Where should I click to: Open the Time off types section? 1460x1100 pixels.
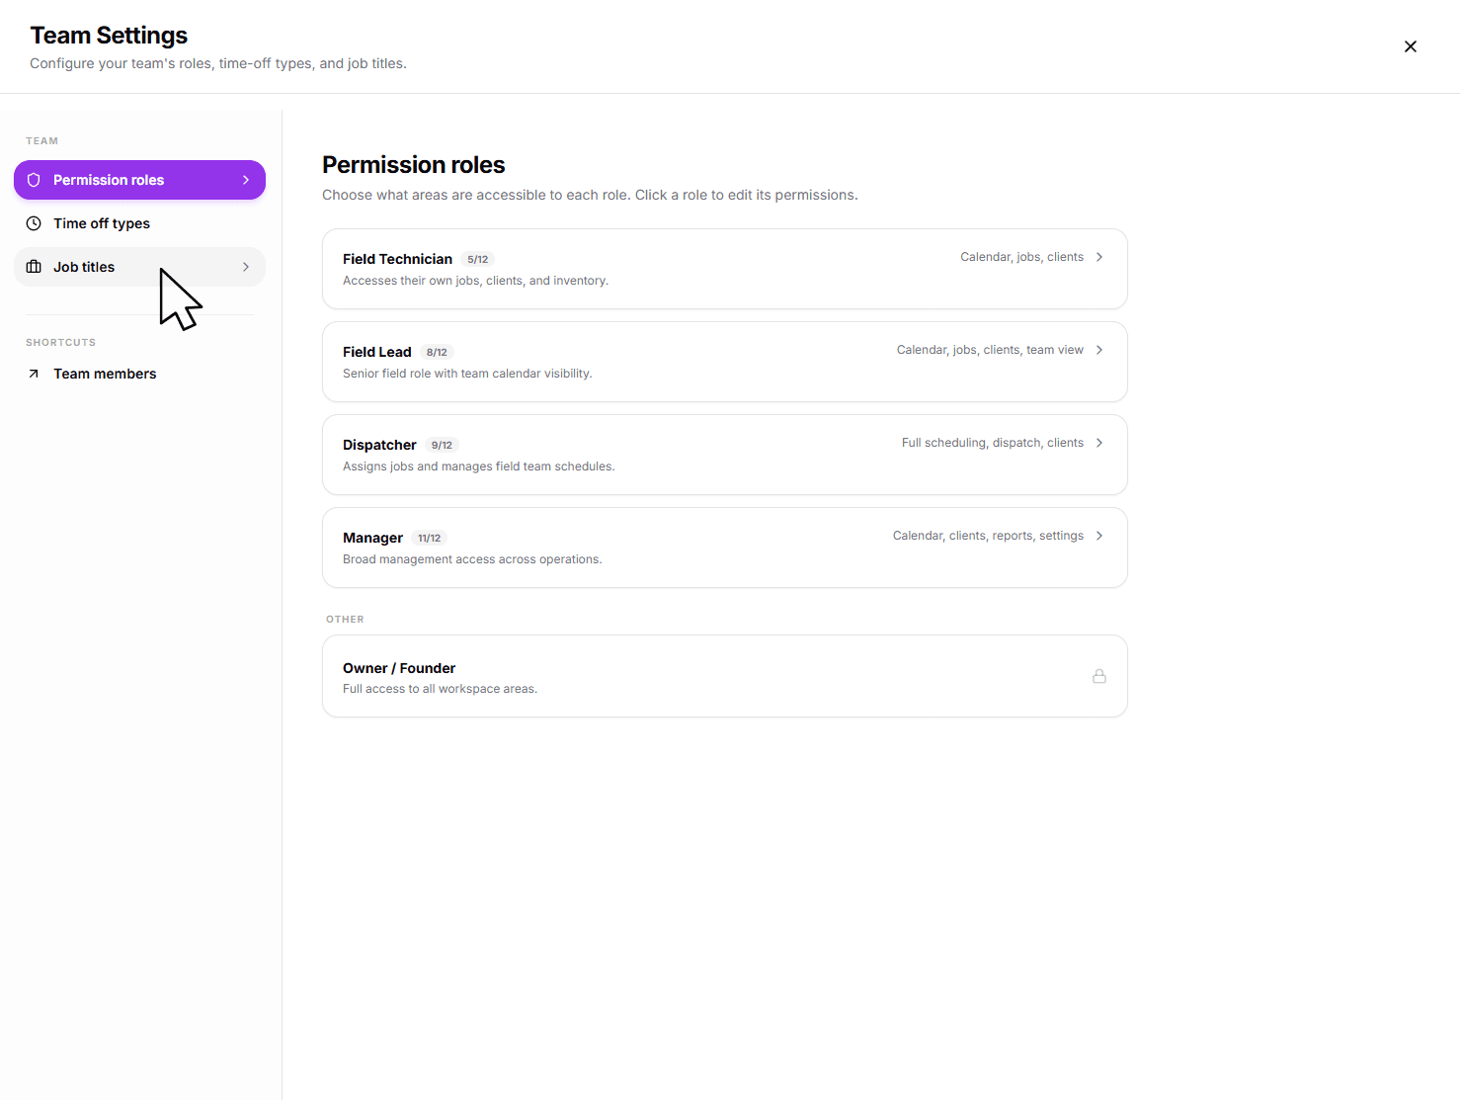(102, 222)
